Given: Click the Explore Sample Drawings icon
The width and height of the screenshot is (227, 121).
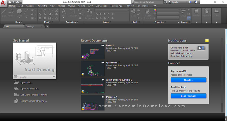Looking at the screenshot, I should [16, 101].
